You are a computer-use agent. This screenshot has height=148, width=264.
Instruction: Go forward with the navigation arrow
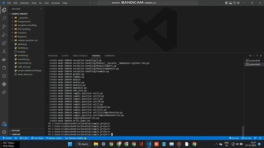94,3
